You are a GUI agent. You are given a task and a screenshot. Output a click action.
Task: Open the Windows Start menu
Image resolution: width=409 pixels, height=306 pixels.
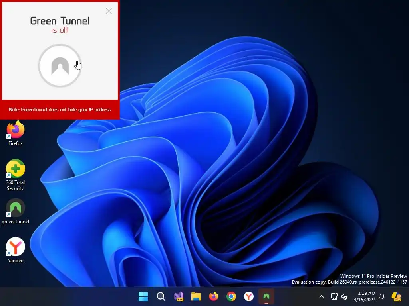click(x=143, y=296)
